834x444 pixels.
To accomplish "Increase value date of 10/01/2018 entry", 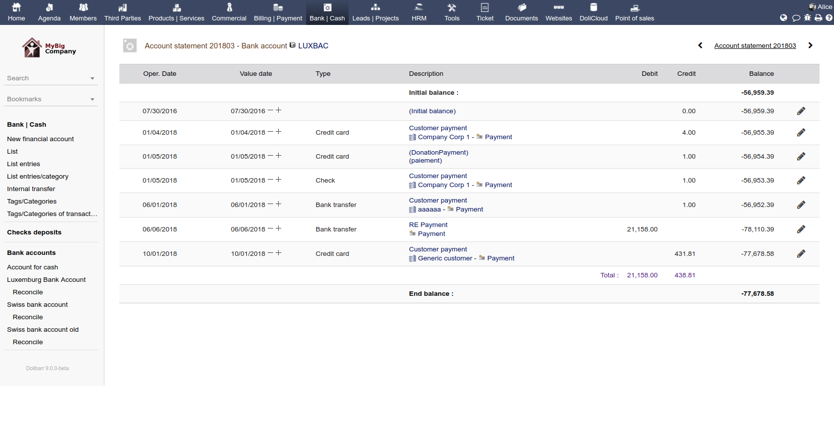I will pos(279,253).
